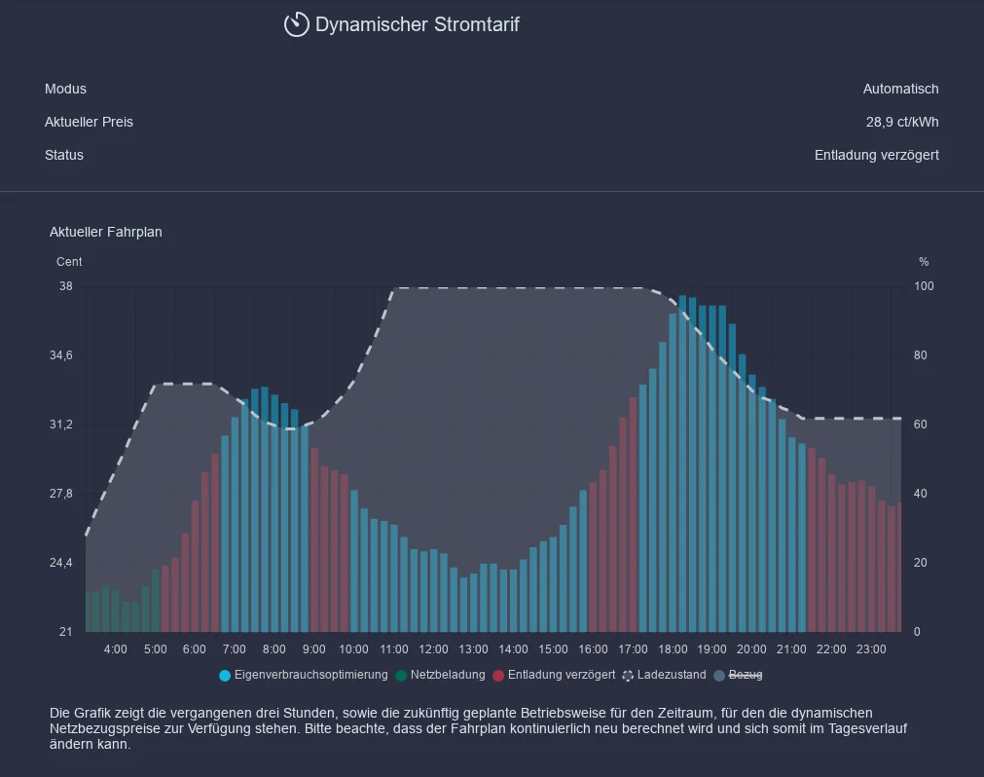Select the Dynamischer Stromtarif heading

[x=418, y=24]
